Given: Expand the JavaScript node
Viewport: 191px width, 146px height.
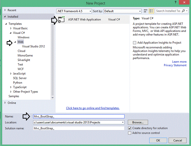Looking at the screenshot, I should pyautogui.click(x=11, y=74).
